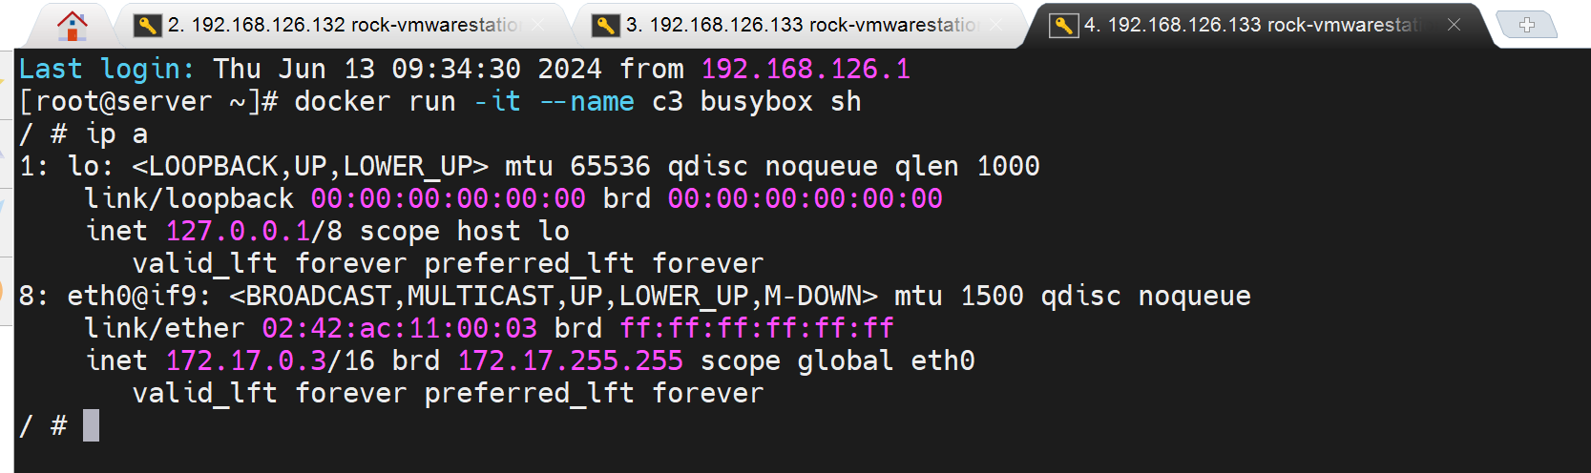1591x473 pixels.
Task: Click the loopback address 127.0.0.1
Action: (238, 231)
